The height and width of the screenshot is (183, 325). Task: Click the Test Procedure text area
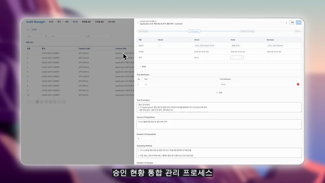[x=219, y=107]
